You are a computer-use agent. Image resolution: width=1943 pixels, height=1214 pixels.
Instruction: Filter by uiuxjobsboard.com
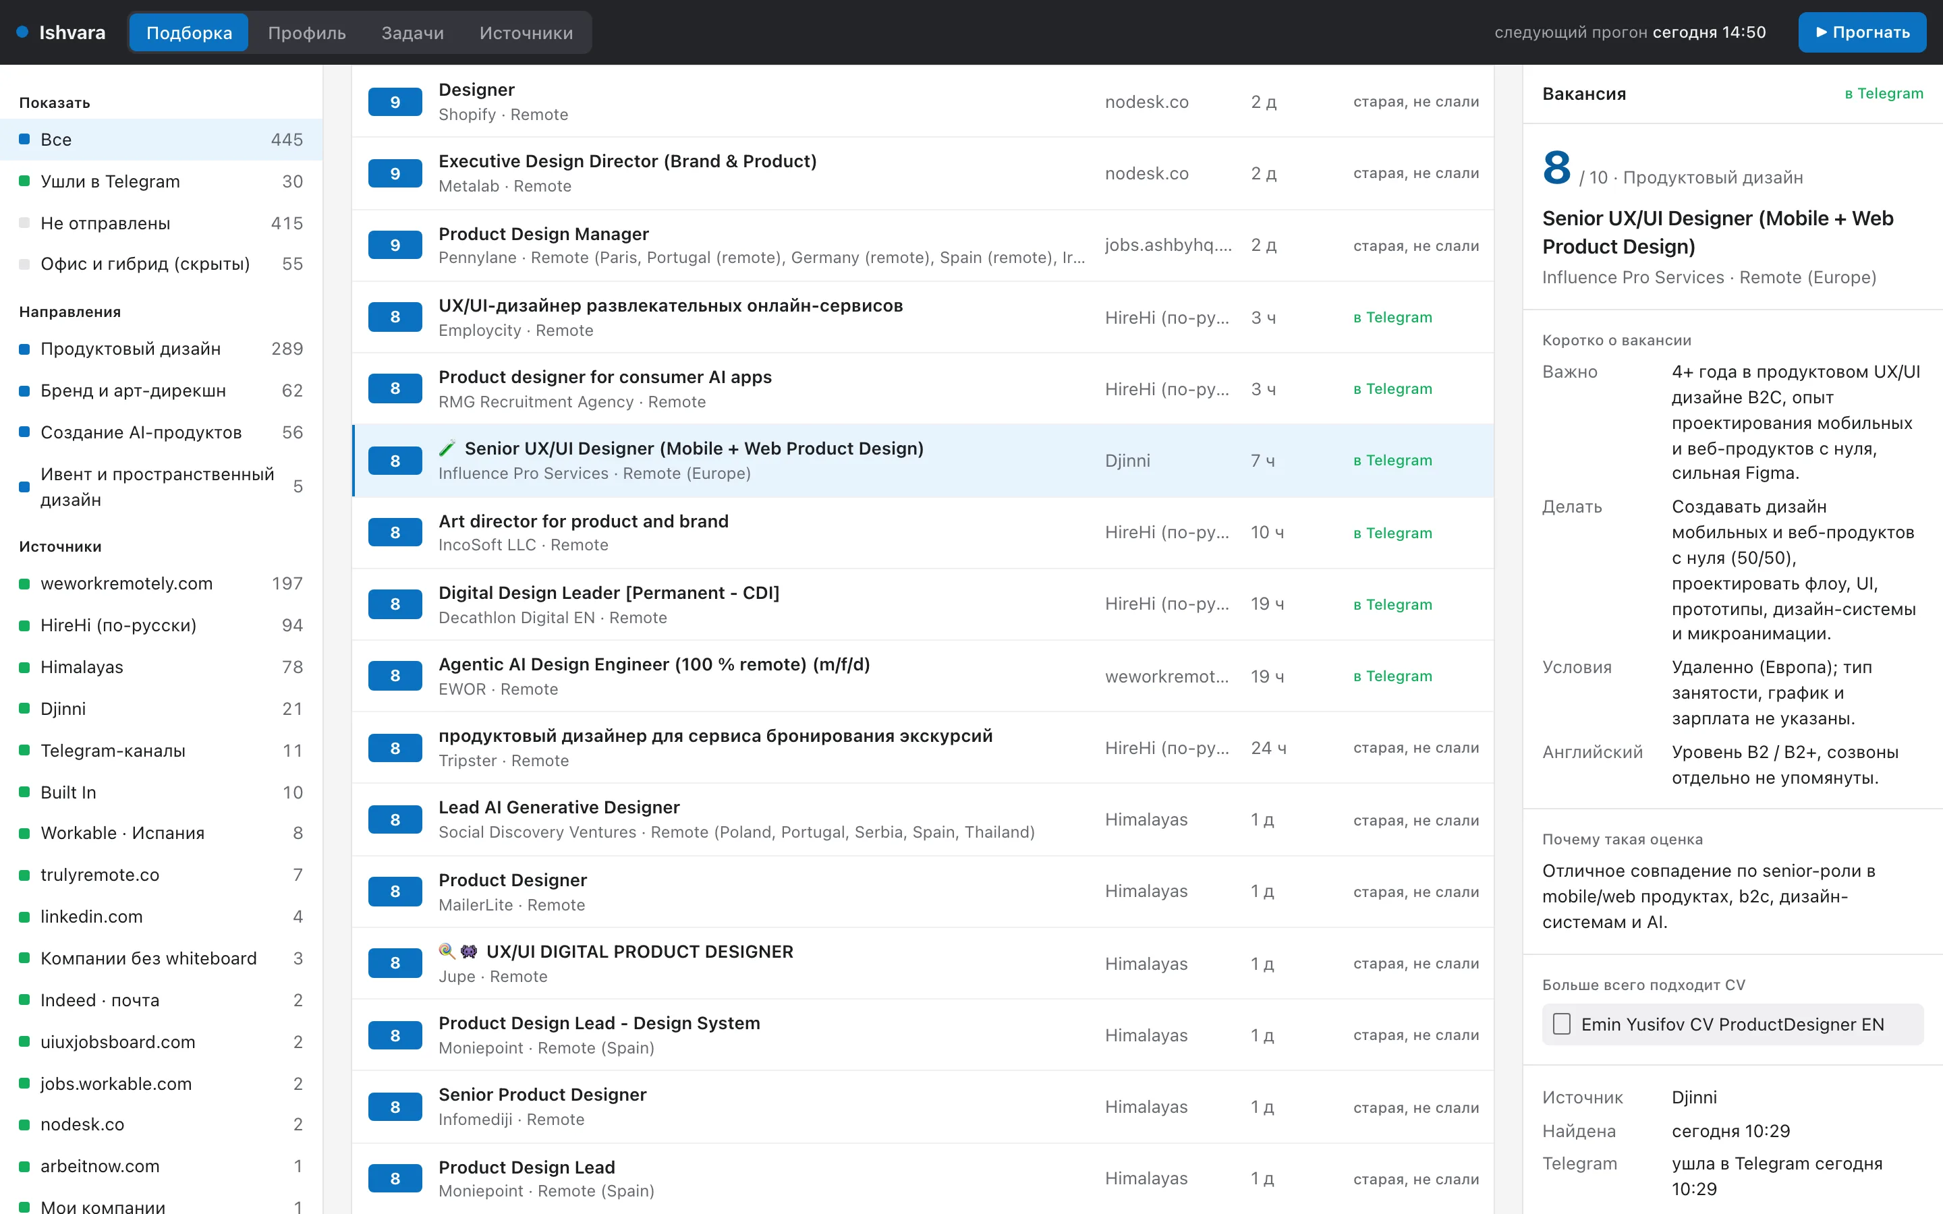tap(161, 1042)
